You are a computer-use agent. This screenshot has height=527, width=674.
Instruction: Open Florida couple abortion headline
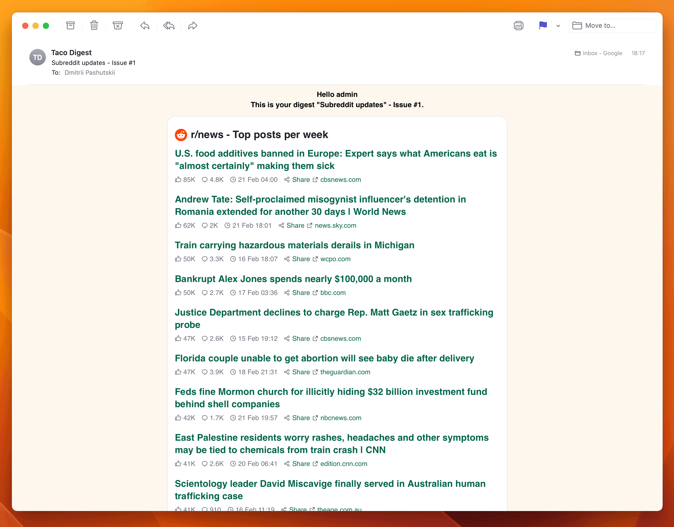click(324, 358)
